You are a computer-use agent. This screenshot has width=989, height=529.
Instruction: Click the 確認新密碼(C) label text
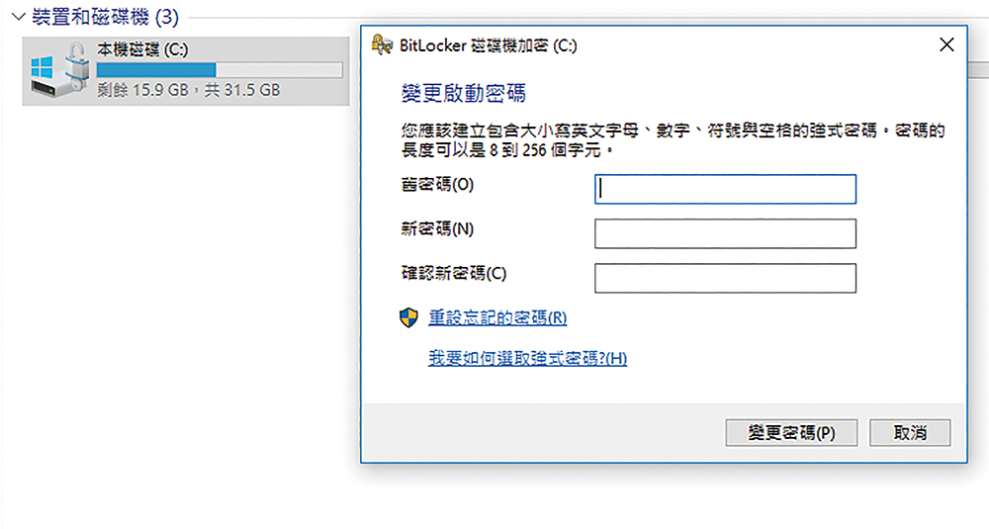pos(454,273)
